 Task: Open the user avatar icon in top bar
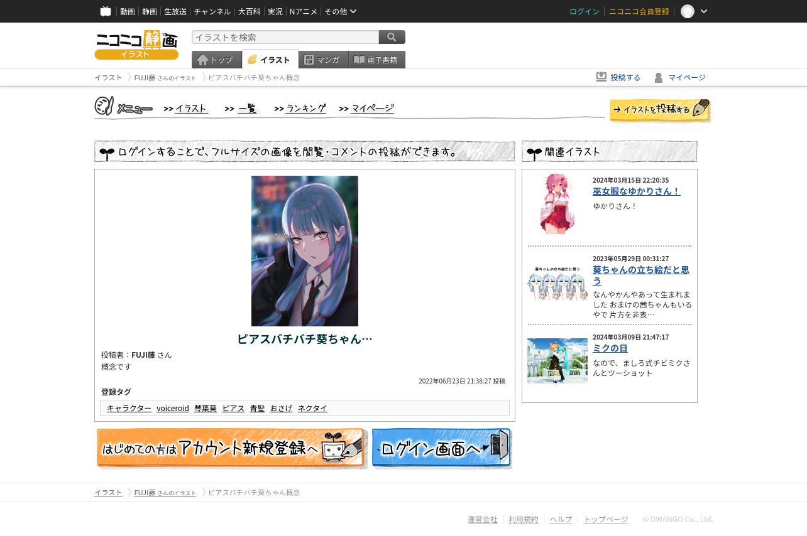(688, 11)
